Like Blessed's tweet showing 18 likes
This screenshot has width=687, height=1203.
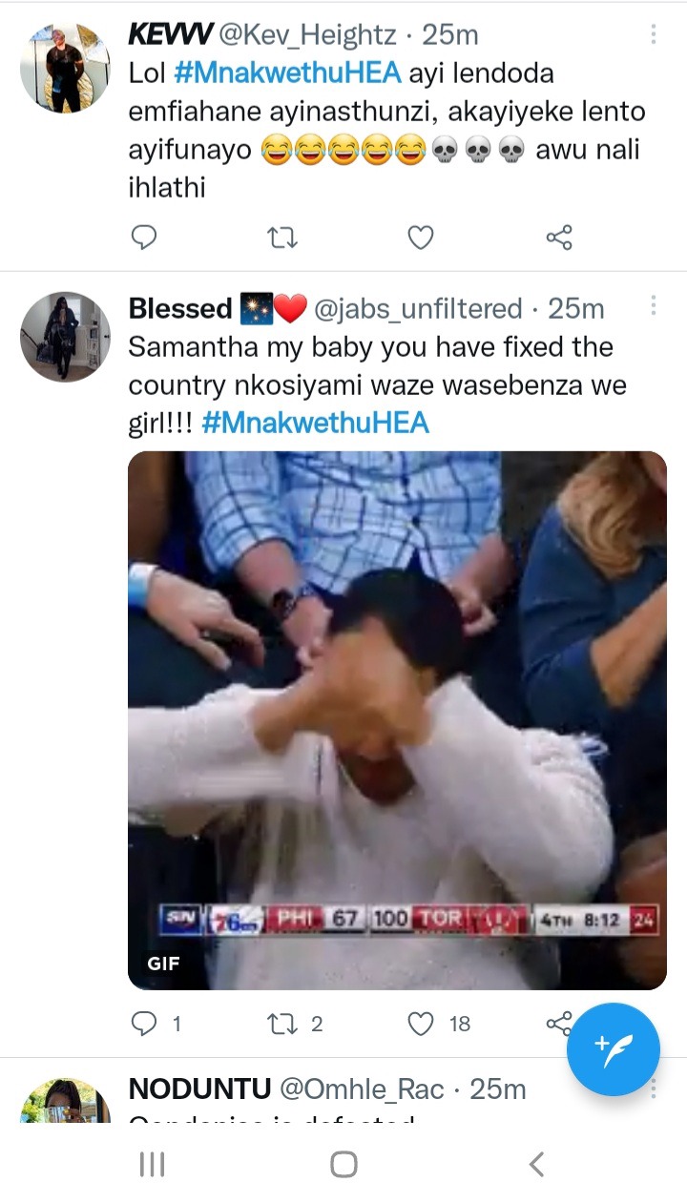[439, 1024]
